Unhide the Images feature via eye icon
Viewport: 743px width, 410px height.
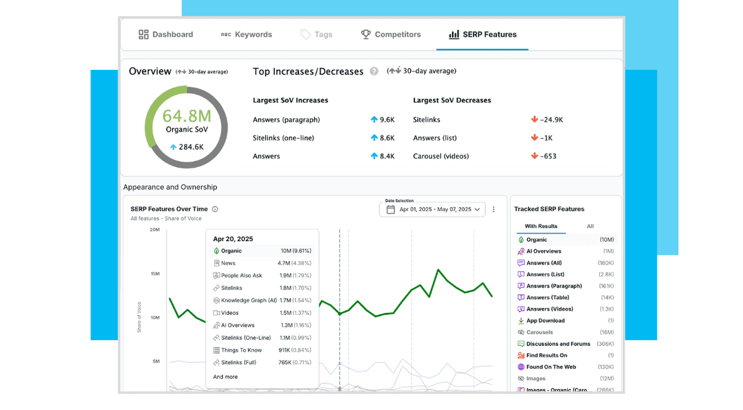pos(521,378)
